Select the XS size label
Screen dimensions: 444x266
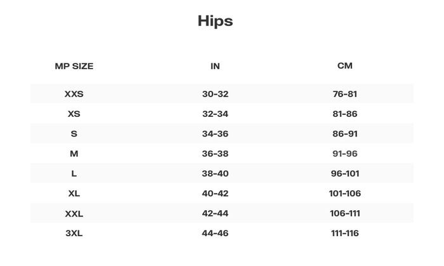74,114
